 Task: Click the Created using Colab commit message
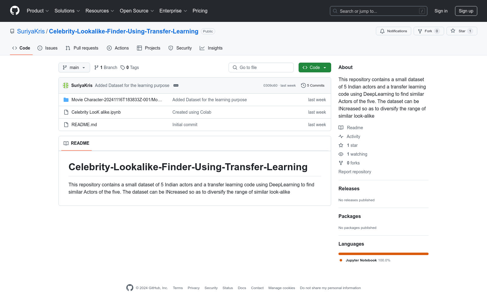pyautogui.click(x=192, y=112)
